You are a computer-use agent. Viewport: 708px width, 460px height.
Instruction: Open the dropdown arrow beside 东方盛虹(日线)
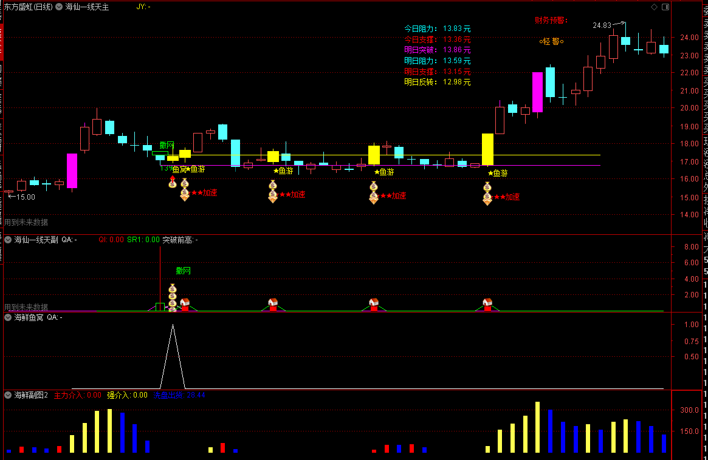pos(59,7)
